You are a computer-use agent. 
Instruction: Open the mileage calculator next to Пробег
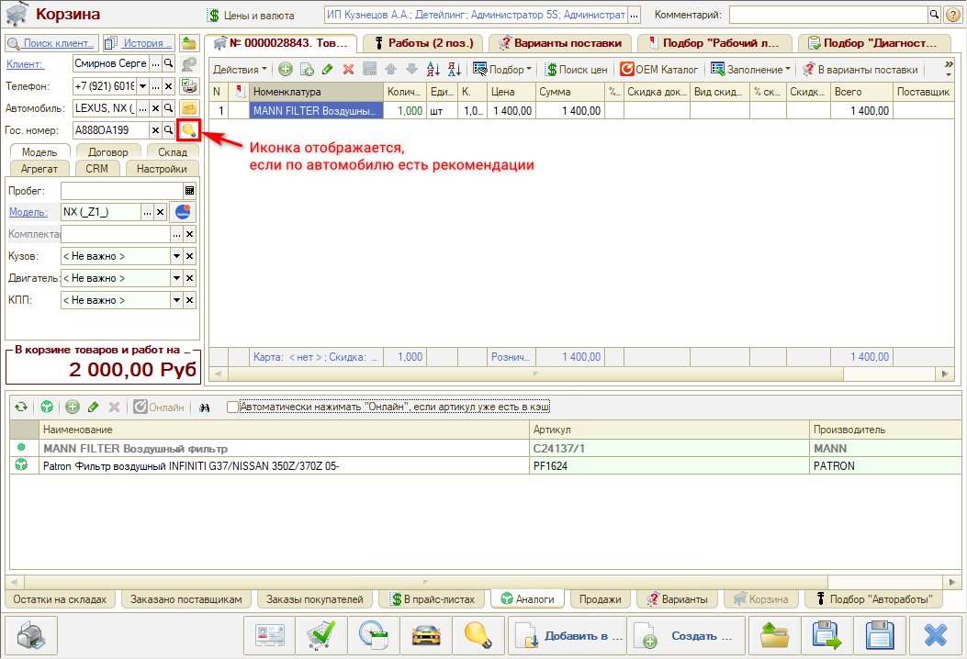click(x=189, y=191)
